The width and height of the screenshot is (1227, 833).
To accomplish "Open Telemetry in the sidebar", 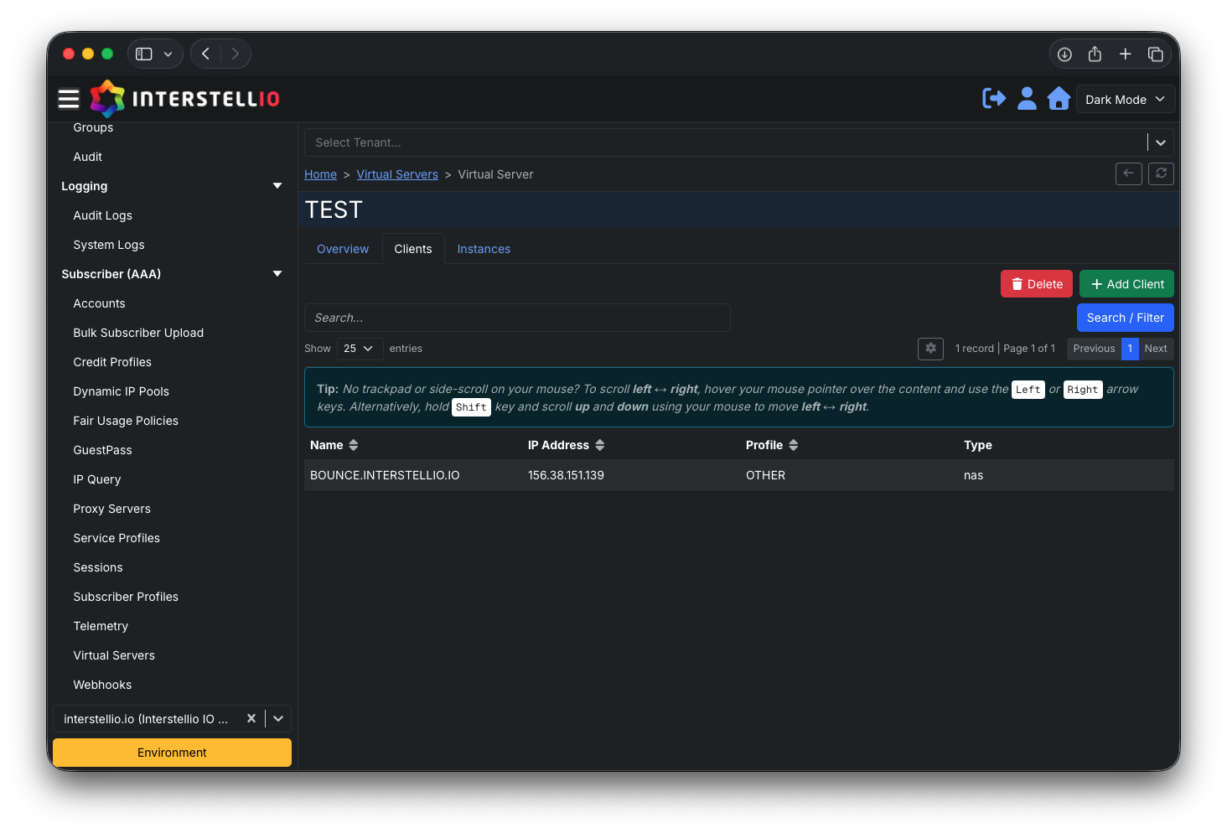I will (101, 626).
